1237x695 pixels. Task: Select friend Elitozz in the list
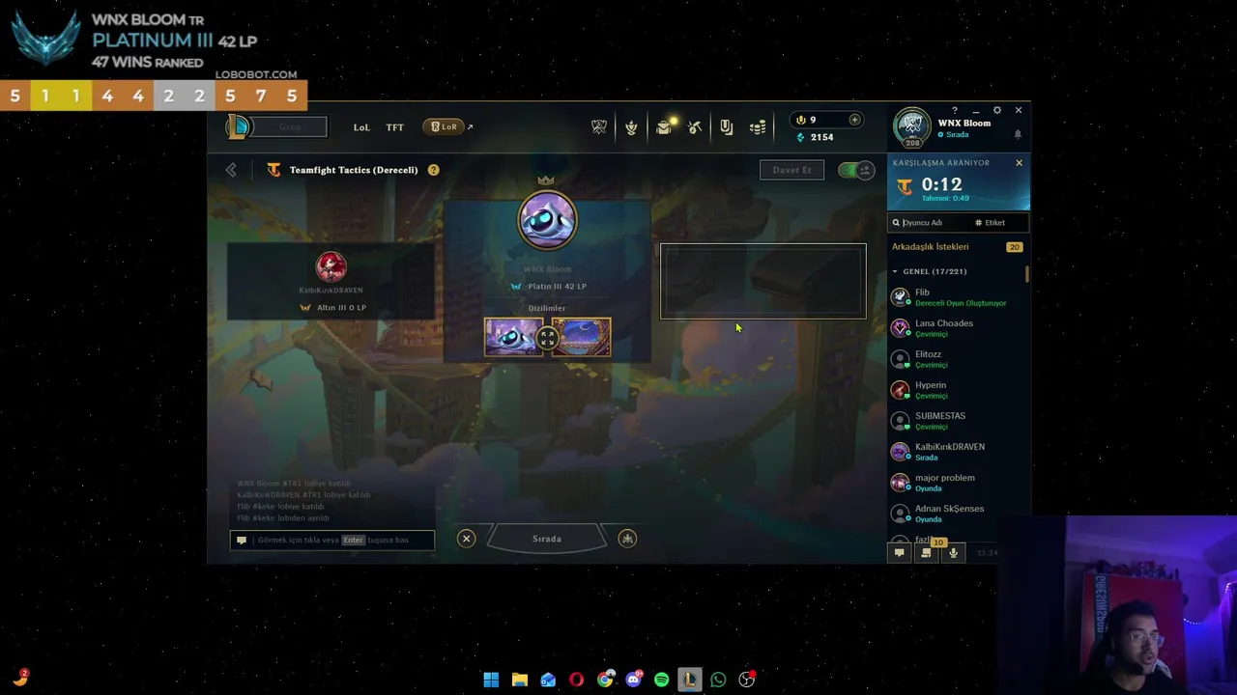[x=957, y=358]
